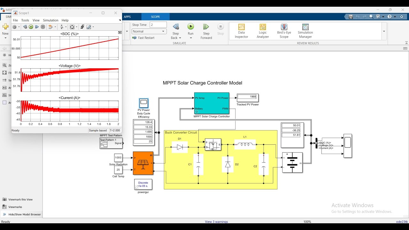
Task: Select the Tracked PV Power display block
Action: pos(248,97)
